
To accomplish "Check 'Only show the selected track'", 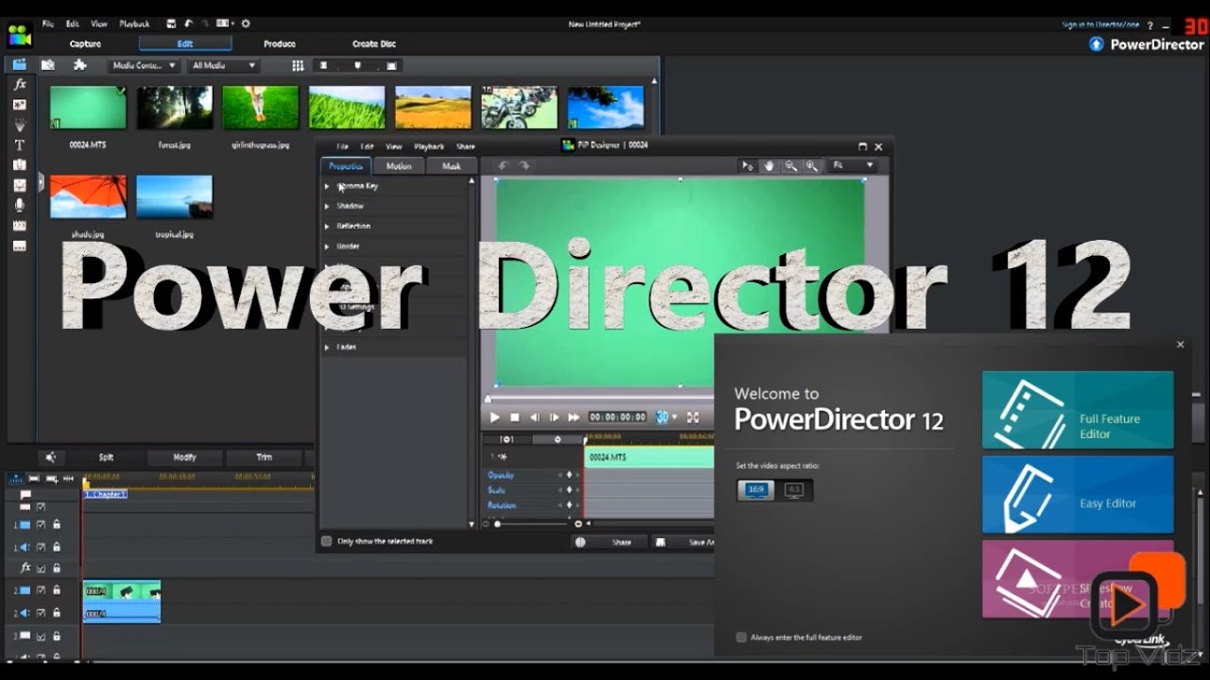I will (x=327, y=541).
